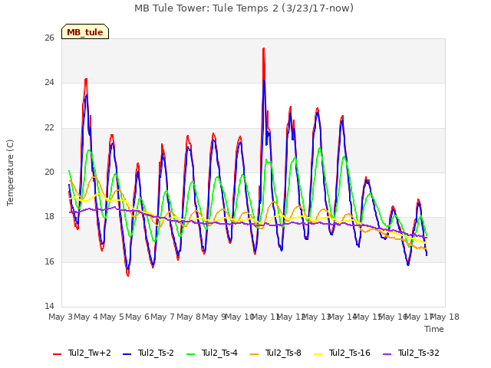Click the May 5 x-axis tick label
The height and width of the screenshot is (368, 491).
pos(112,317)
